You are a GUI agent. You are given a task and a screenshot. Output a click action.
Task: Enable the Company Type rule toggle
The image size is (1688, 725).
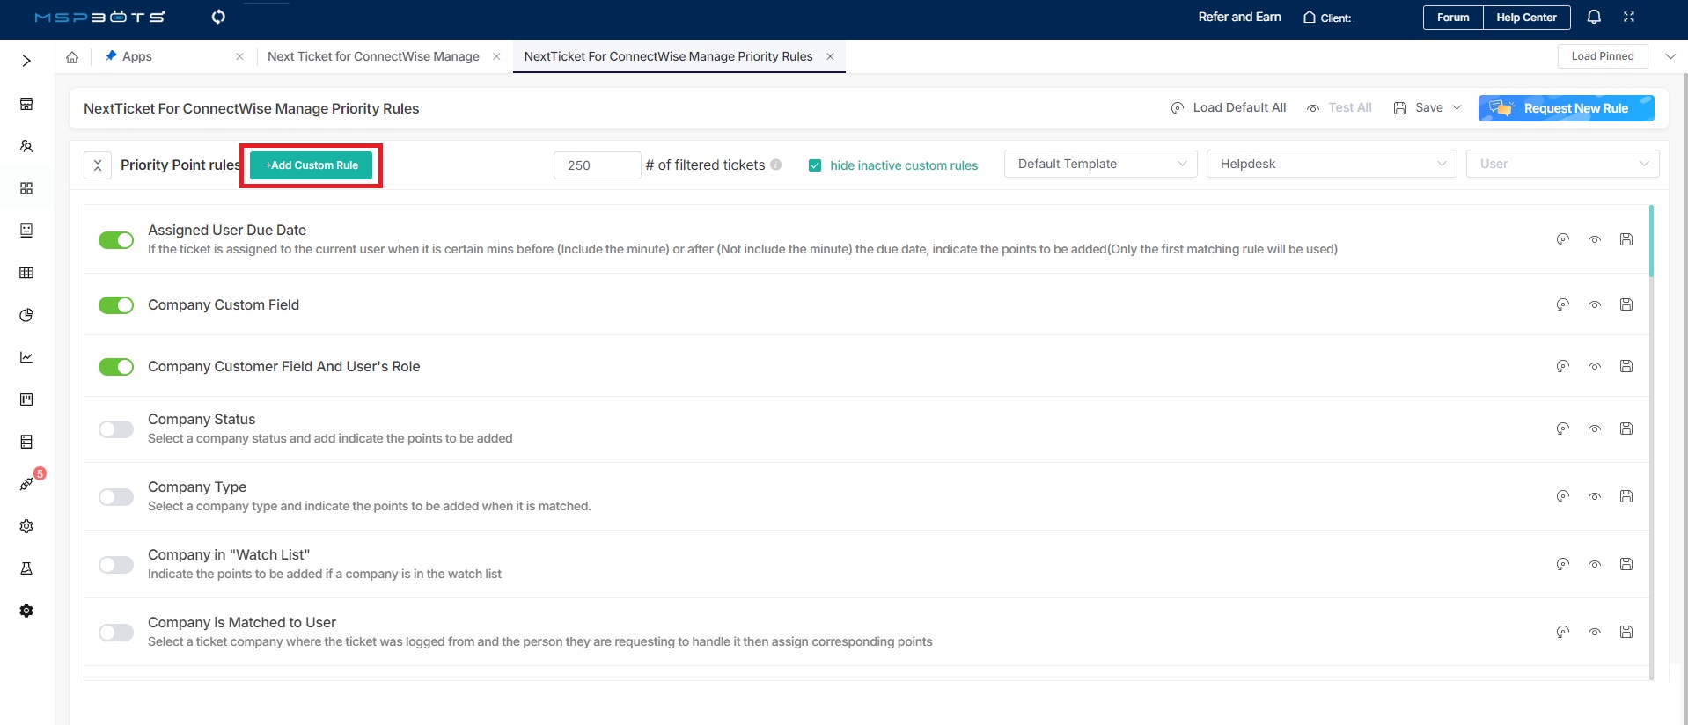tap(116, 497)
